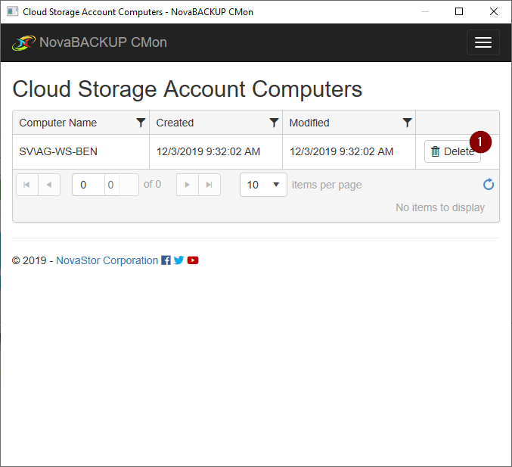The height and width of the screenshot is (467, 512).
Task: Maximize the CMon window
Action: tap(459, 11)
